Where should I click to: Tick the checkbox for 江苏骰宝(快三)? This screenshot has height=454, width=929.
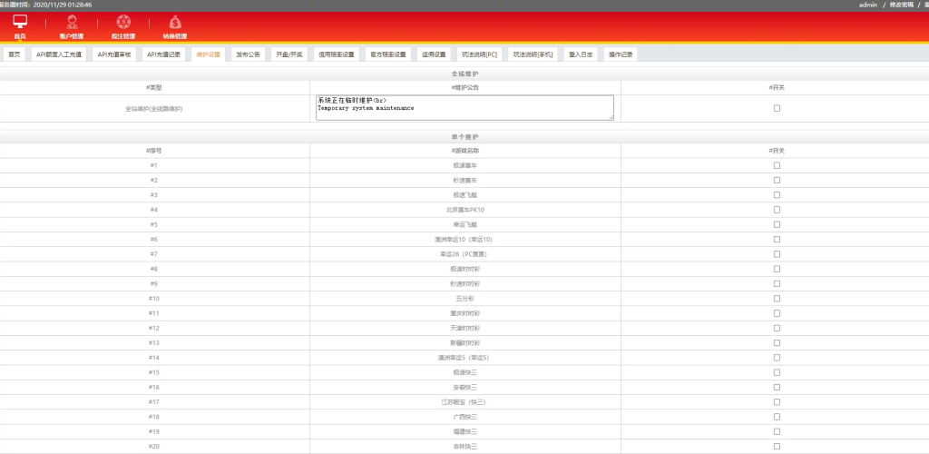(776, 401)
